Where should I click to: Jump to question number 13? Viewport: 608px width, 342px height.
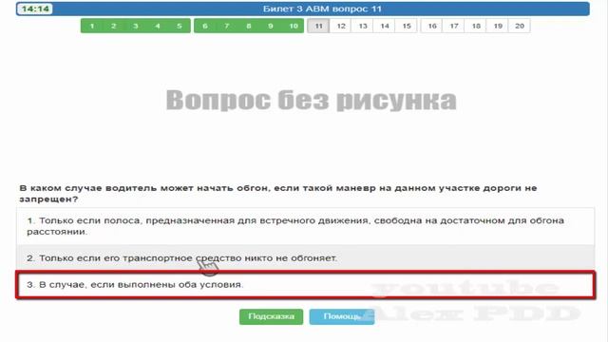click(363, 26)
